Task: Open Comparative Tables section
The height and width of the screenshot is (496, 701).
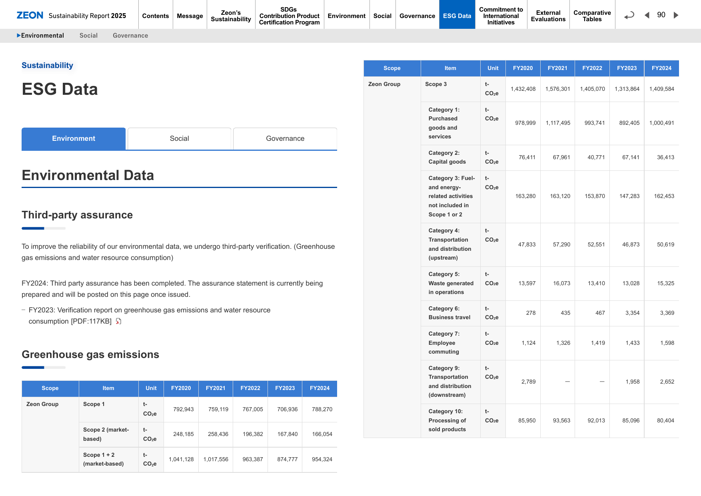Action: [592, 16]
